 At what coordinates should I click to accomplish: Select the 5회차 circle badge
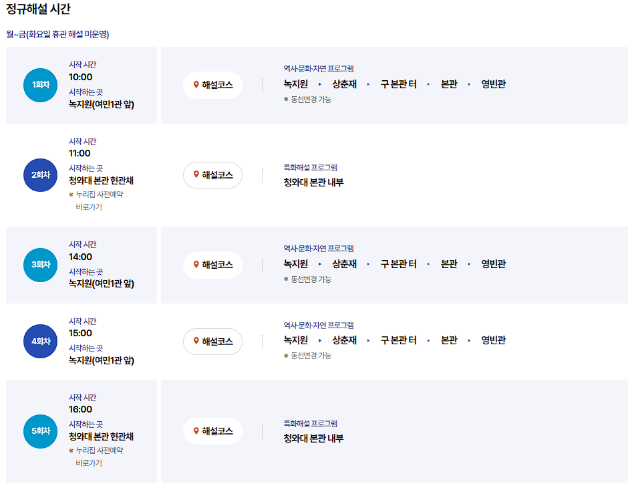[x=40, y=431]
